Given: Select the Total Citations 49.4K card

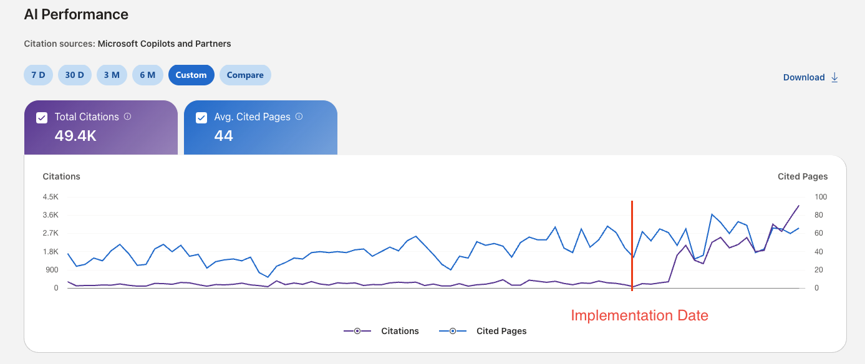Looking at the screenshot, I should click(101, 127).
